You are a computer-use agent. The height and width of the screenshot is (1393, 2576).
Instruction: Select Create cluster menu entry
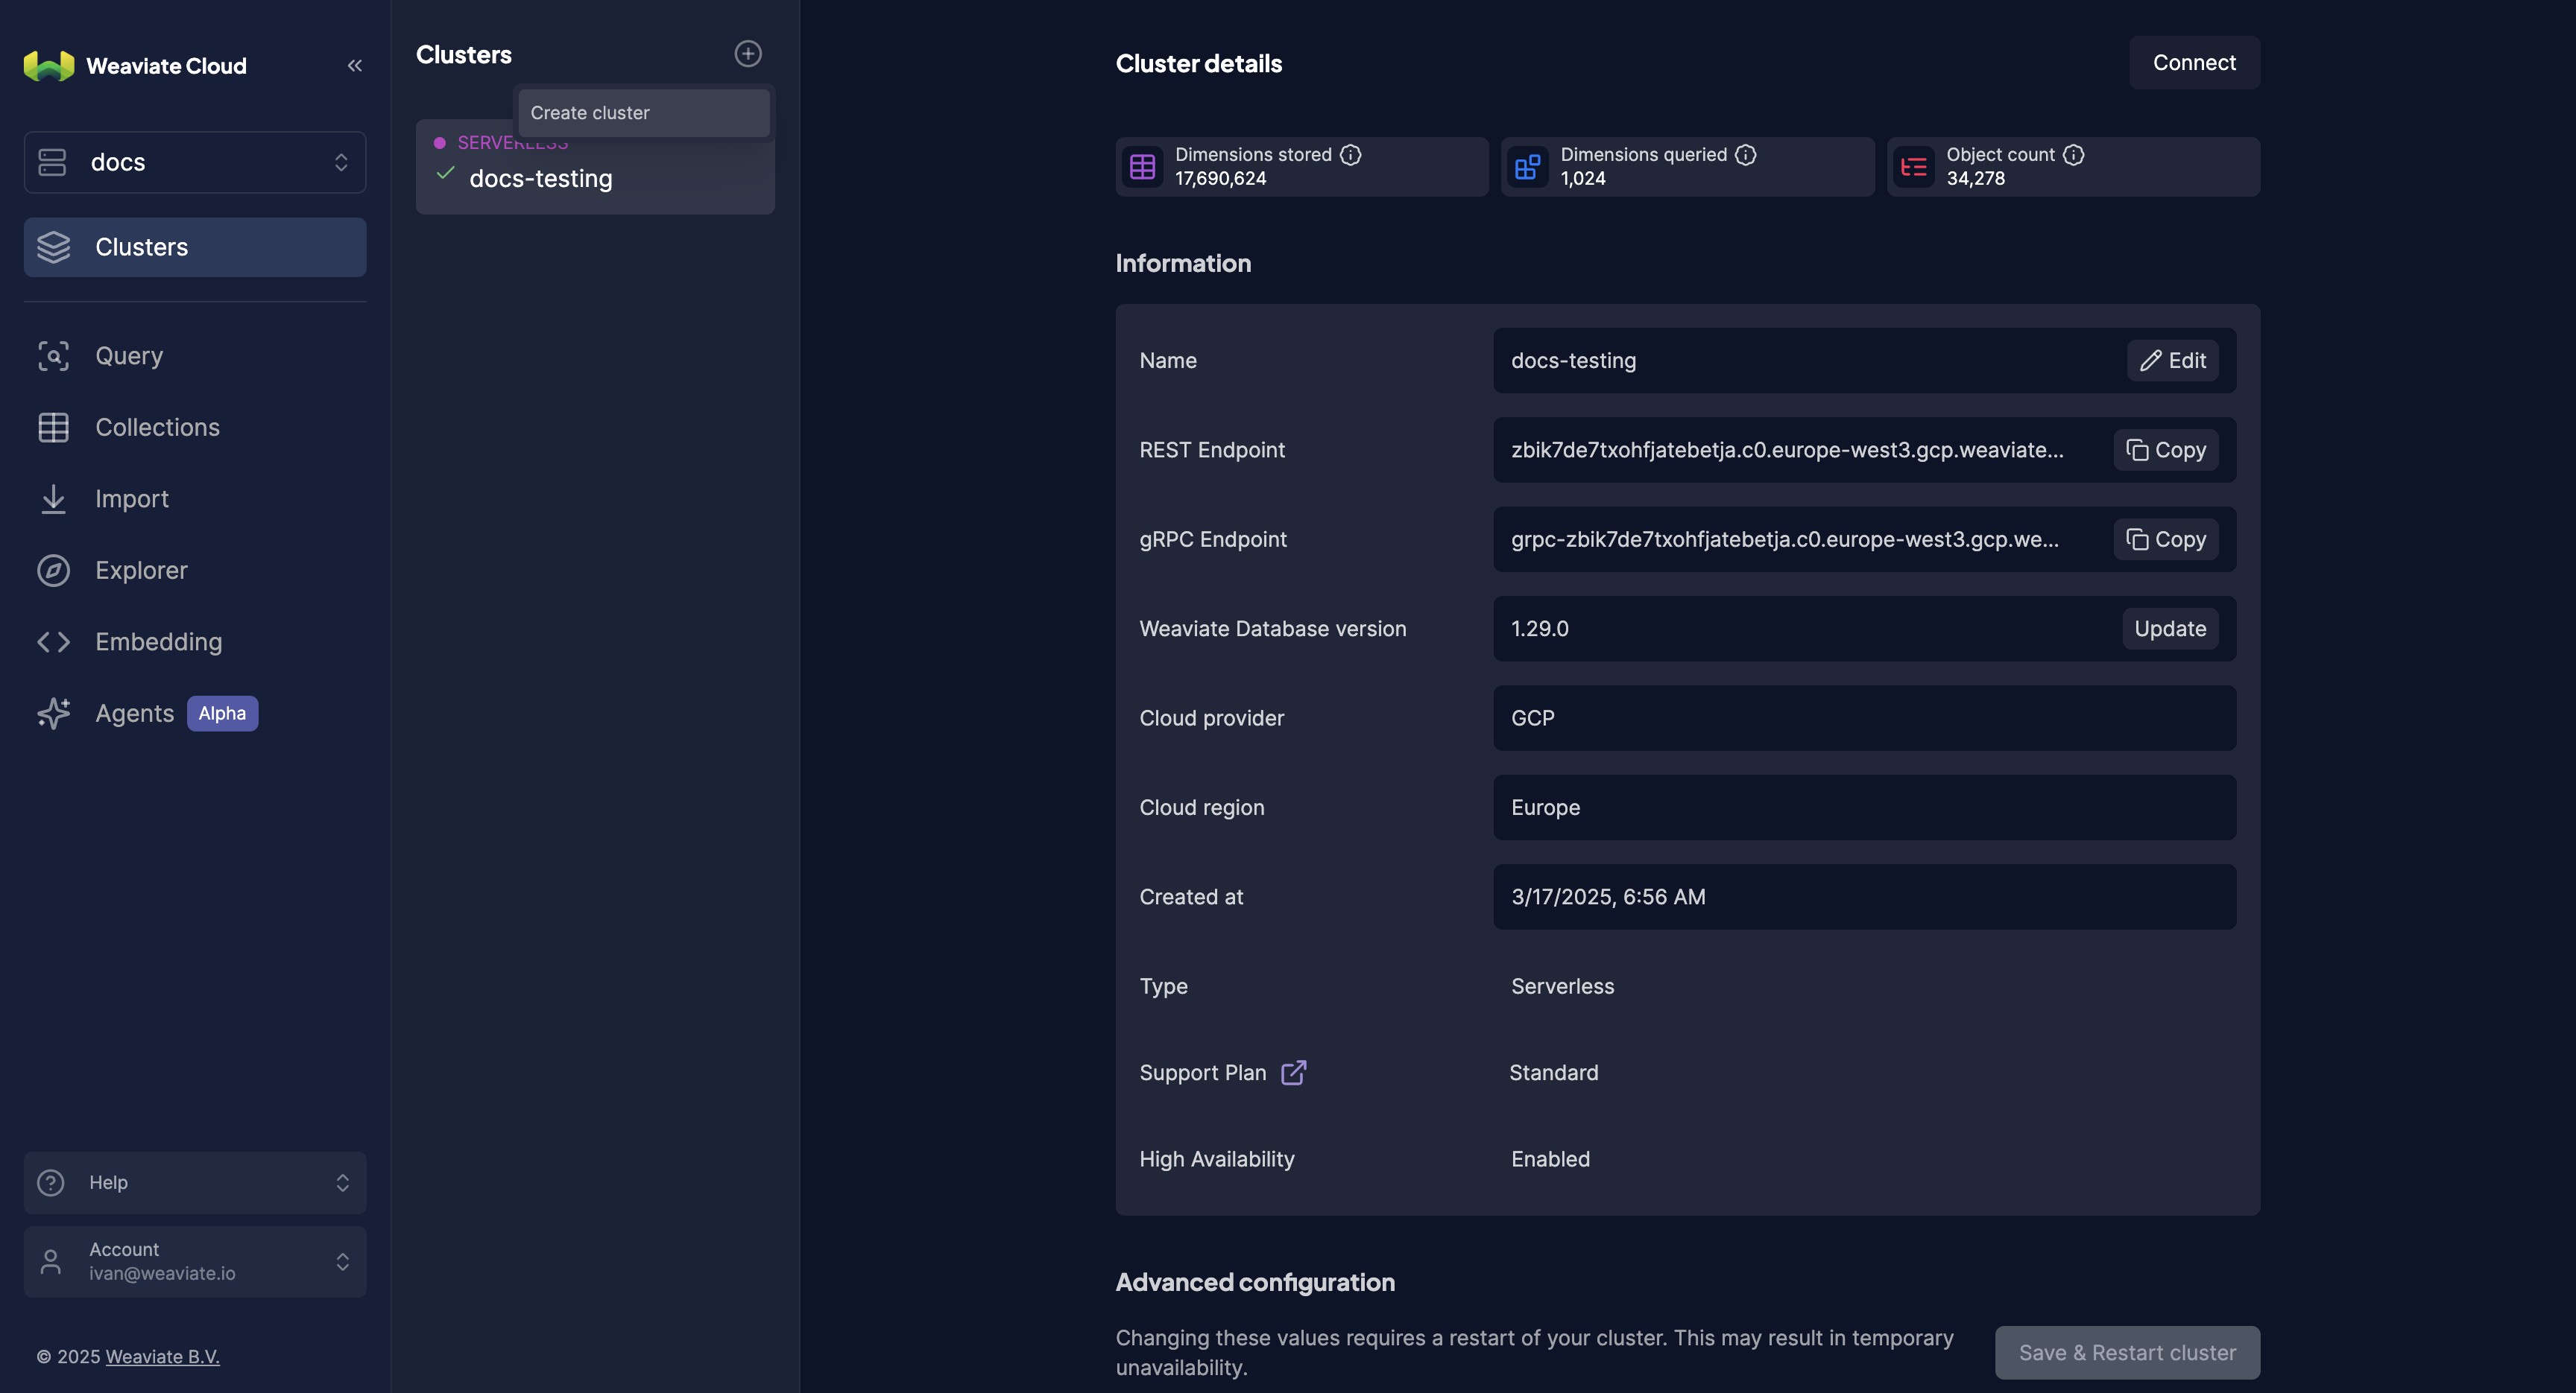tap(644, 113)
